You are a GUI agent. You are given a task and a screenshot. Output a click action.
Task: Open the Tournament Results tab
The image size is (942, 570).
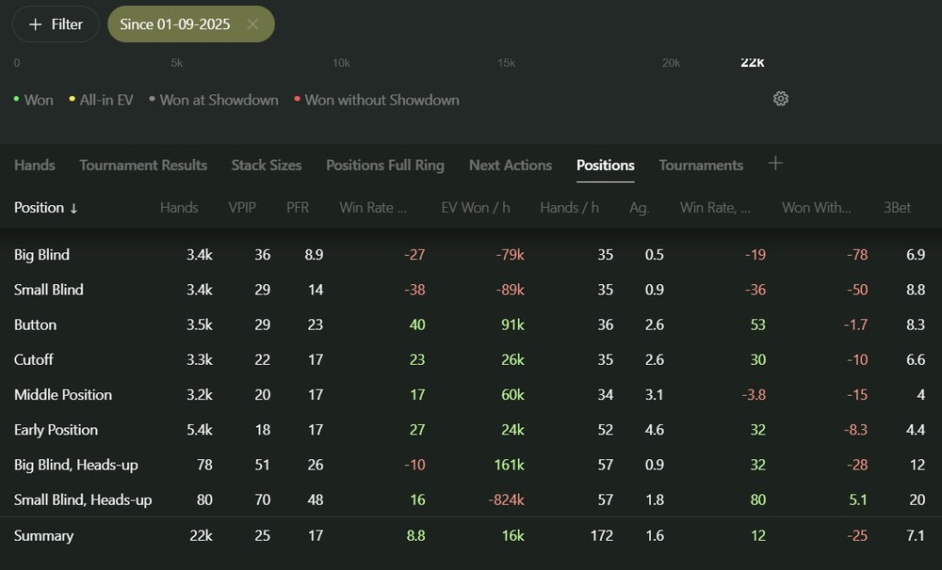coord(143,166)
